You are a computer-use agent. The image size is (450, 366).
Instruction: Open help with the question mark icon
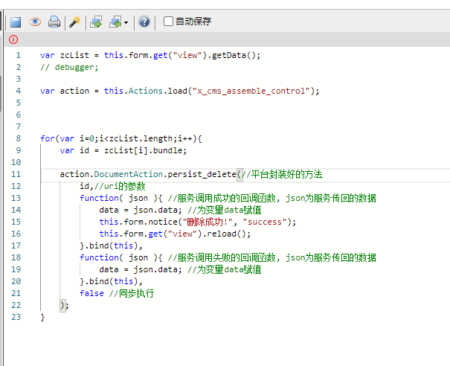(x=144, y=22)
